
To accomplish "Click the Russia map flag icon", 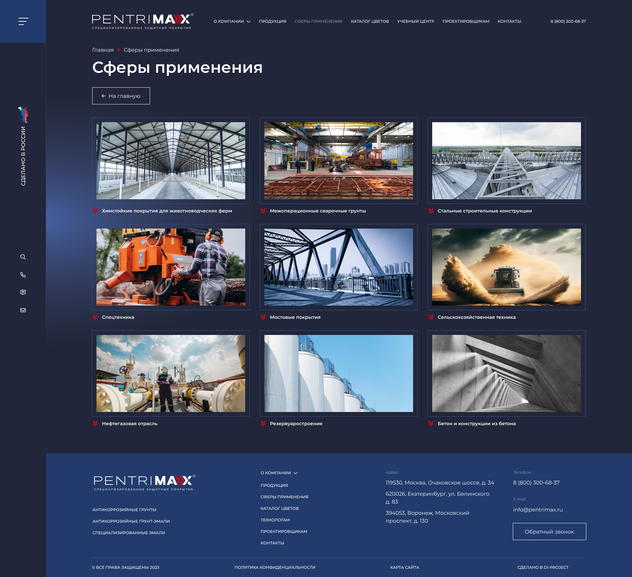I will pyautogui.click(x=23, y=115).
